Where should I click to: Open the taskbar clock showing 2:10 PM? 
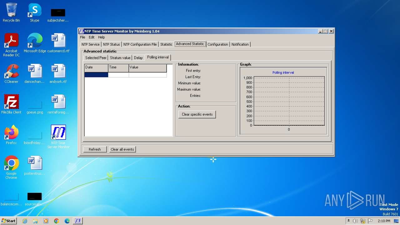pyautogui.click(x=384, y=221)
